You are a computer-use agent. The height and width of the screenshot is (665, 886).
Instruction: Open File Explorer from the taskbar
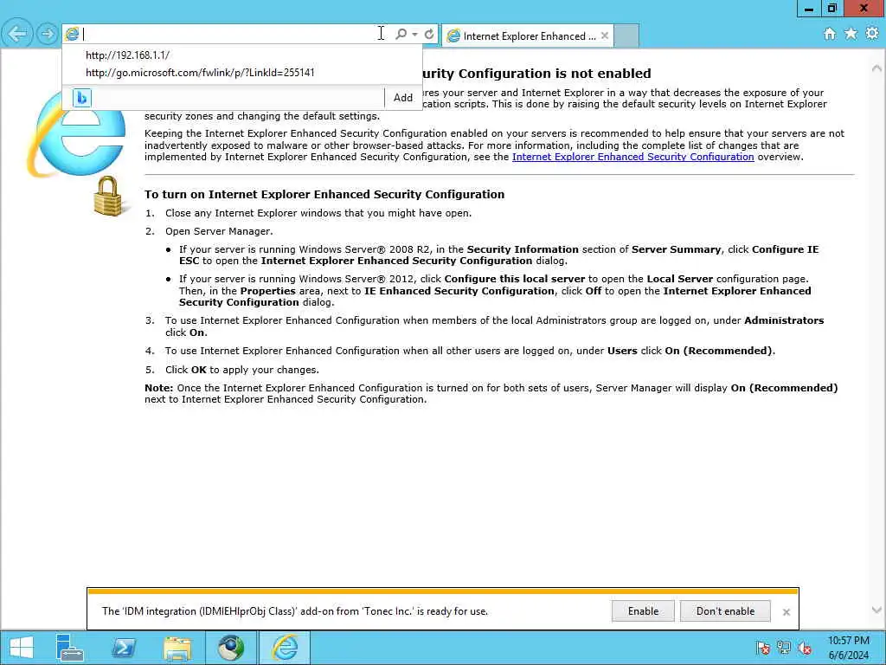(177, 648)
